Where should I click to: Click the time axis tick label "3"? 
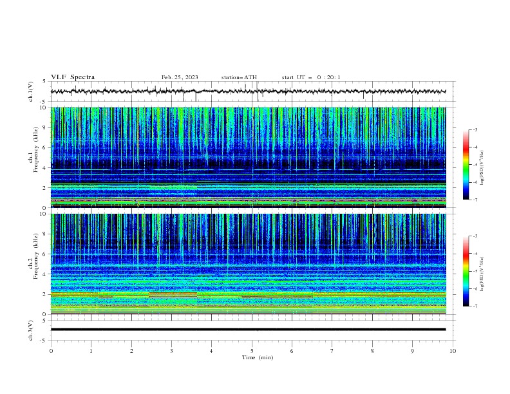tap(171, 351)
